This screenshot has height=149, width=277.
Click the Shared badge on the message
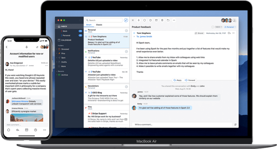(x=199, y=33)
